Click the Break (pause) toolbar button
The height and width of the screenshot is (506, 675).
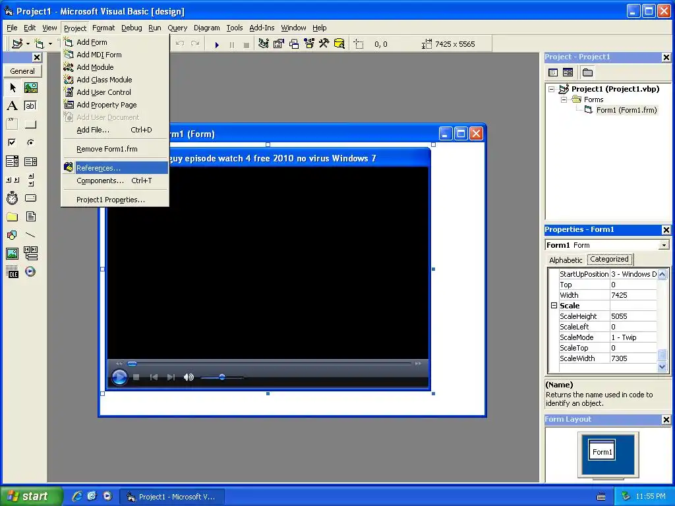tap(232, 44)
